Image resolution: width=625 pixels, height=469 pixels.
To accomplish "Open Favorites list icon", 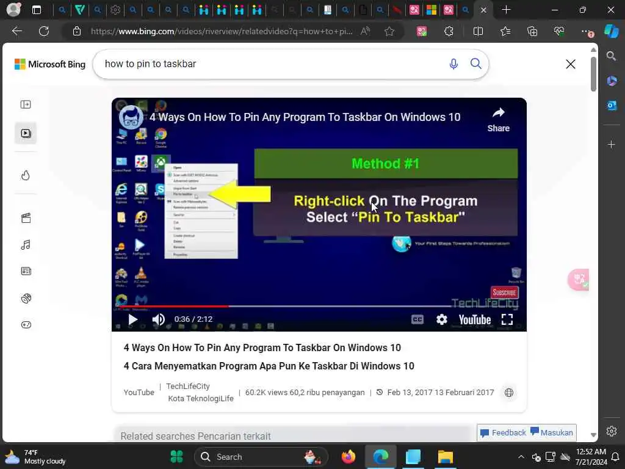I will [x=505, y=31].
